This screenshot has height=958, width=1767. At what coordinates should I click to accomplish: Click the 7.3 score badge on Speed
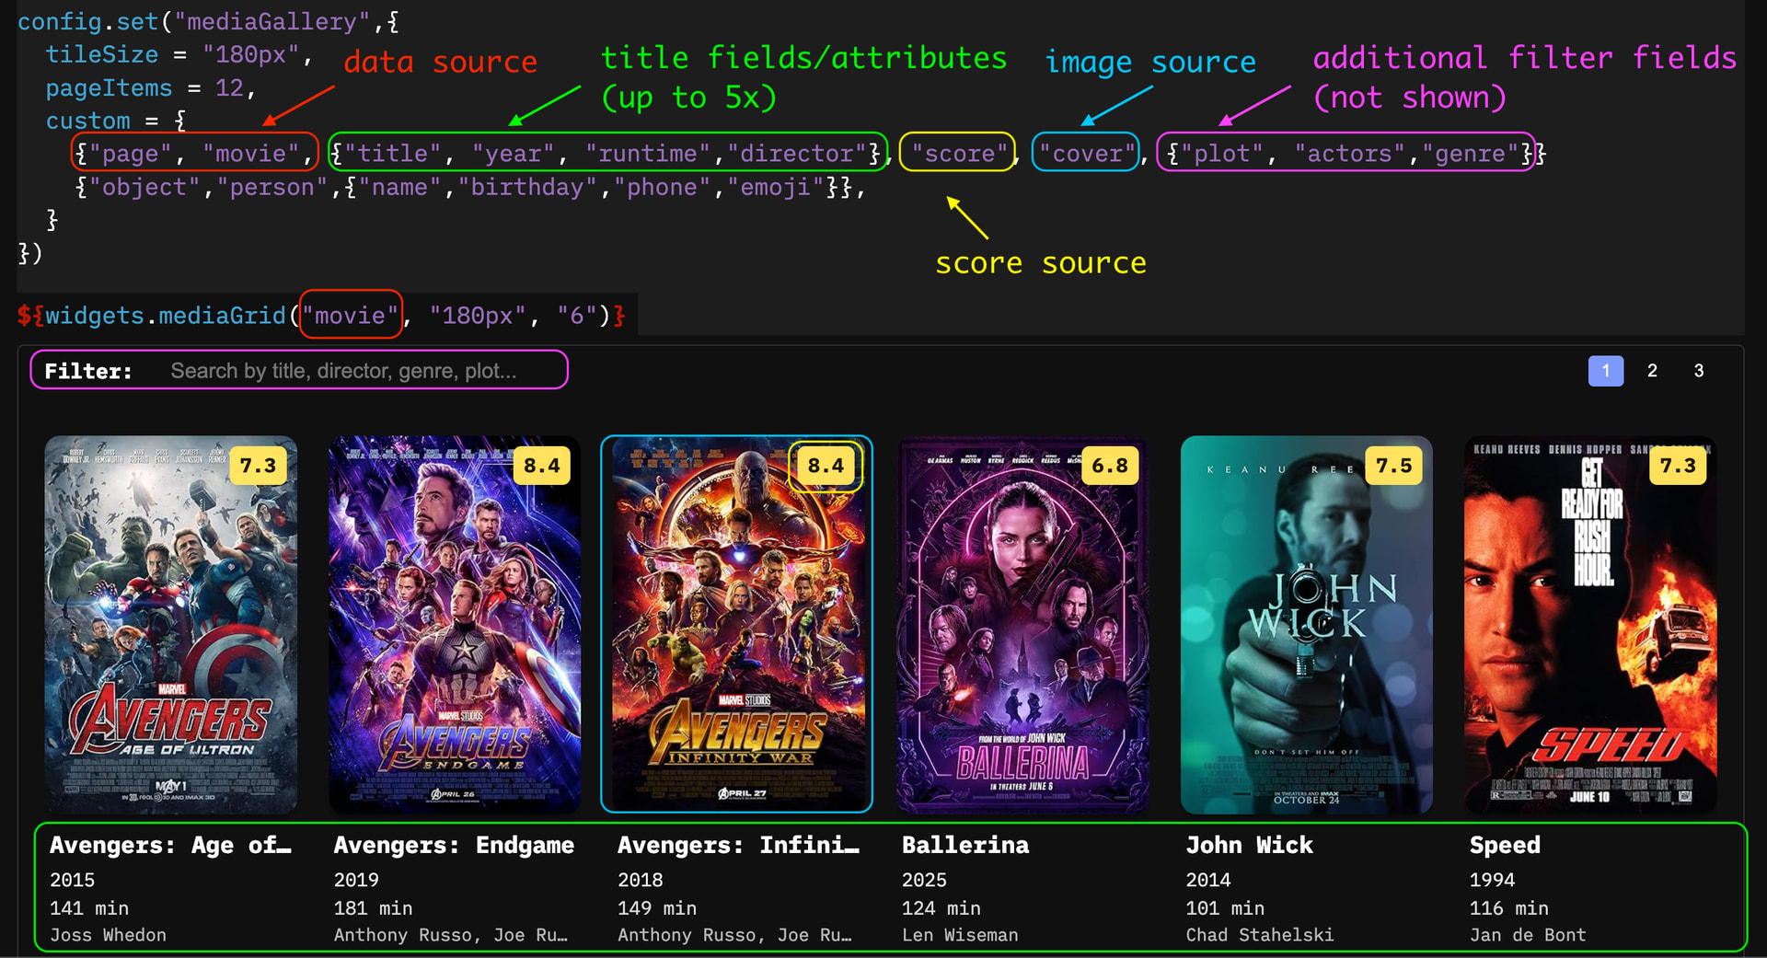[x=1677, y=466]
